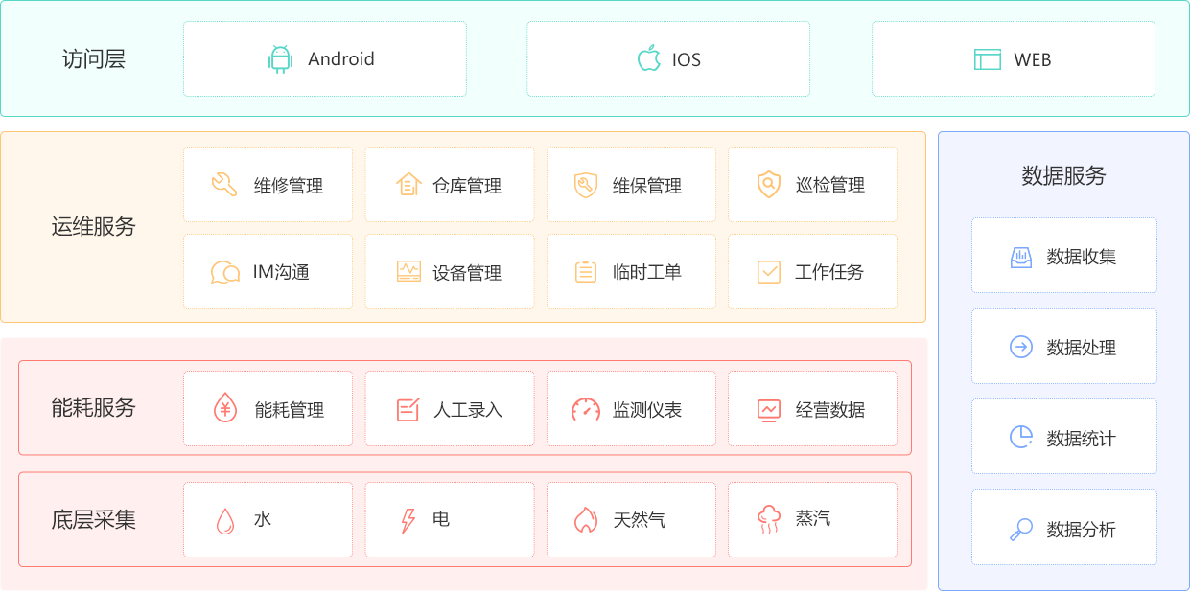Open the 巡检管理 module card
The height and width of the screenshot is (591, 1190).
(812, 185)
